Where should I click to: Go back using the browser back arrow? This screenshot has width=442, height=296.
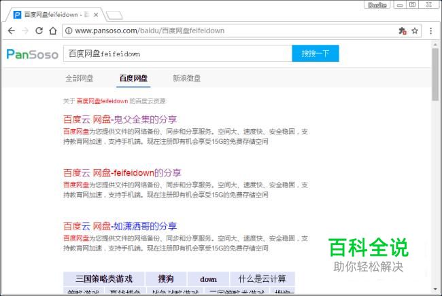(x=12, y=31)
